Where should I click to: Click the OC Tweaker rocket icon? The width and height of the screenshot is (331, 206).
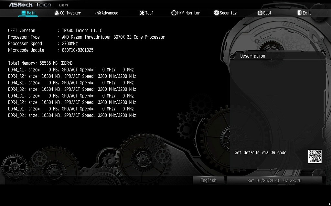click(57, 13)
